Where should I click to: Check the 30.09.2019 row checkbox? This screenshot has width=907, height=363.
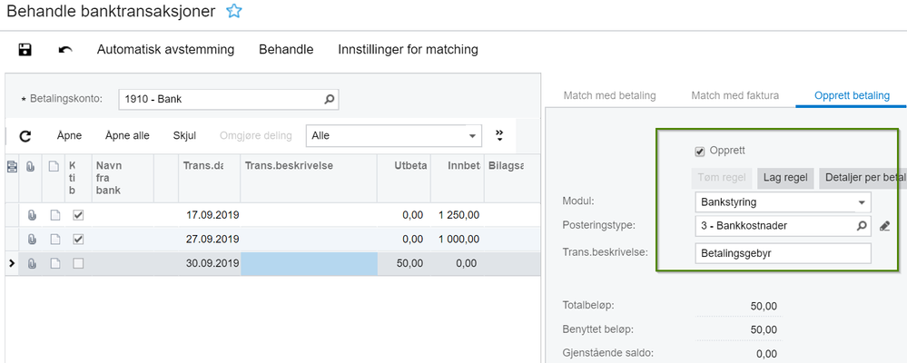click(x=78, y=264)
